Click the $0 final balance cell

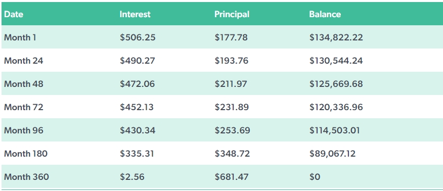(315, 177)
